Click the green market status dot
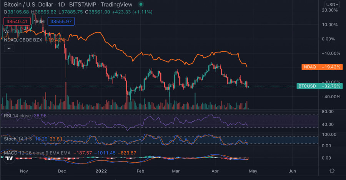Viewport: 346px width, 180px height. (x=141, y=4)
